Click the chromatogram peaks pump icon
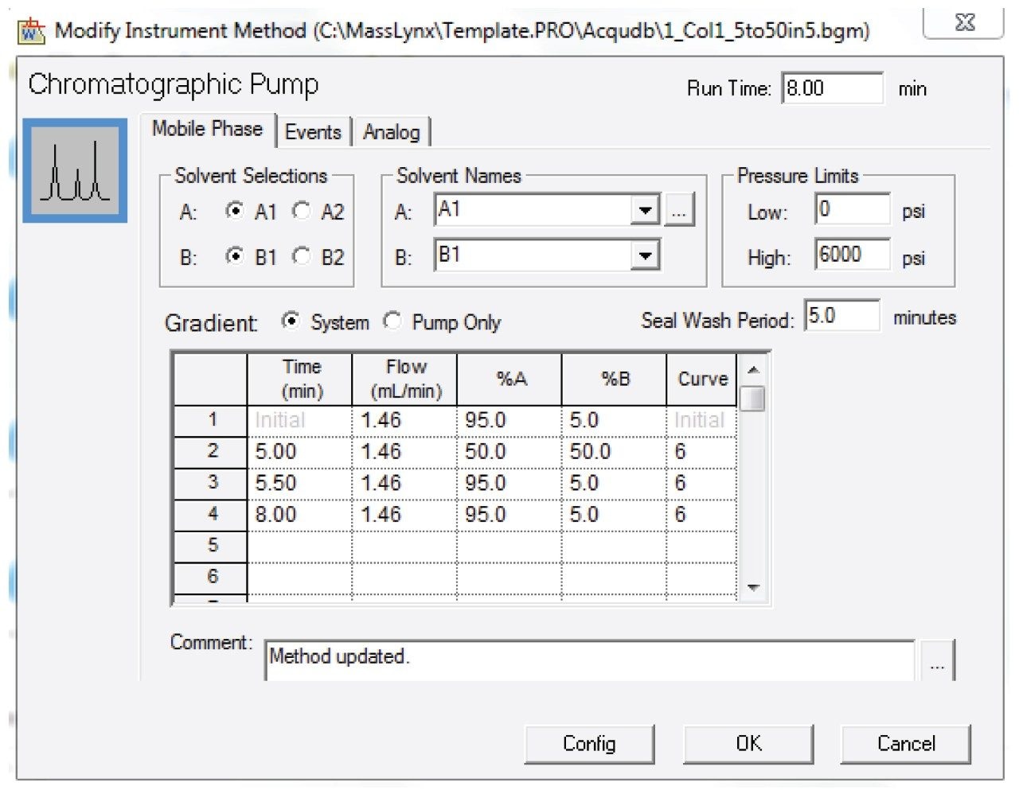This screenshot has height=794, width=1019. tap(75, 170)
